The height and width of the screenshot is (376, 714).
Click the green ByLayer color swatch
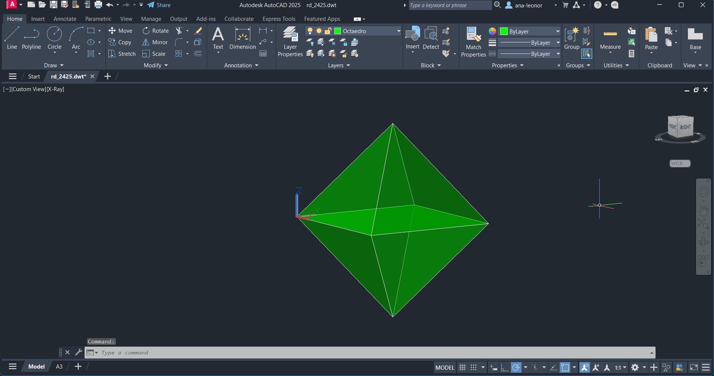504,32
